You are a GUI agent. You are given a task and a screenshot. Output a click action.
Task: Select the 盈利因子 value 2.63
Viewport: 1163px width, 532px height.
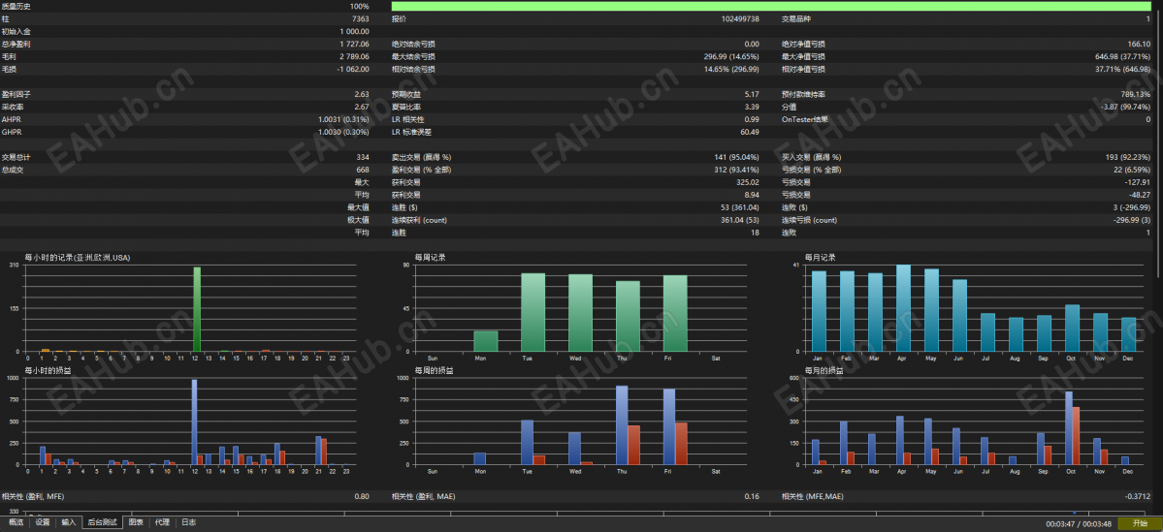pos(362,94)
